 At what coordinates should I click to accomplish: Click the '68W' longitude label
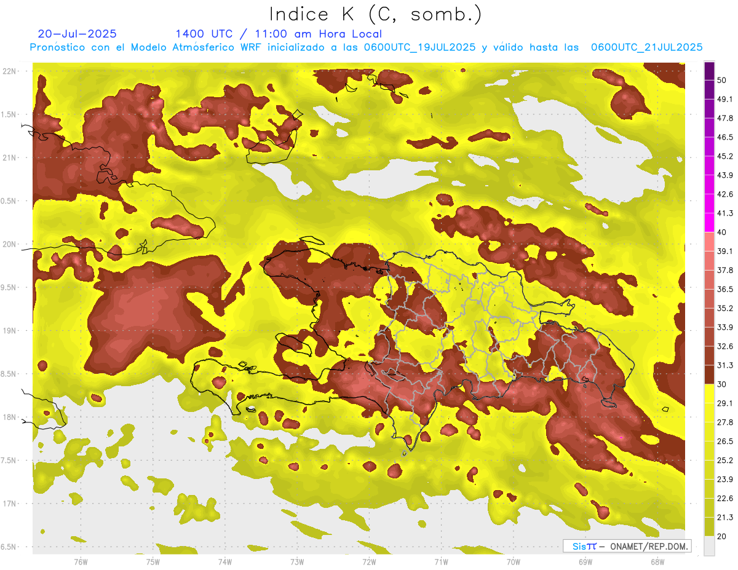coord(657,561)
